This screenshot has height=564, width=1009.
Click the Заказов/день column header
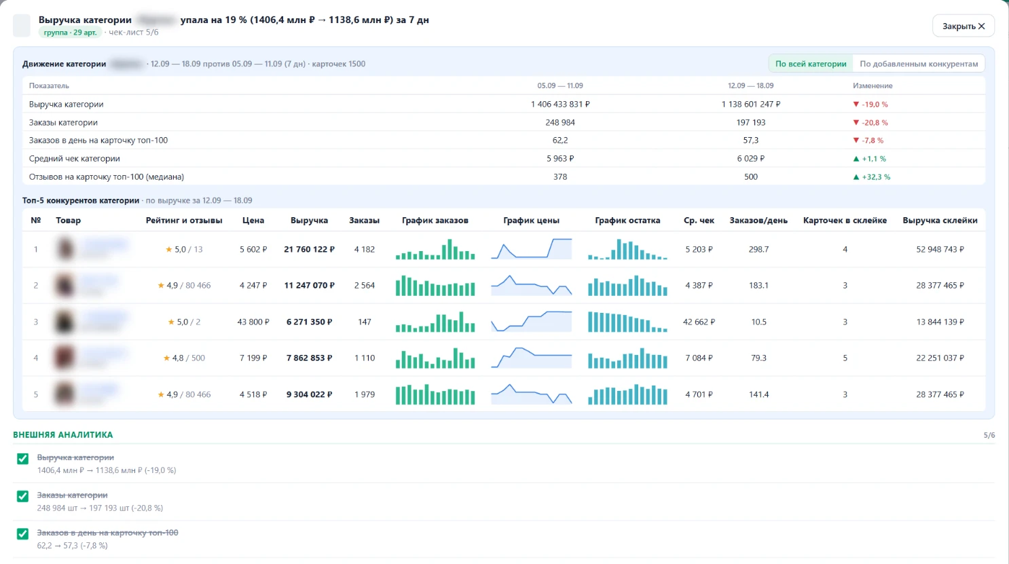coord(758,221)
